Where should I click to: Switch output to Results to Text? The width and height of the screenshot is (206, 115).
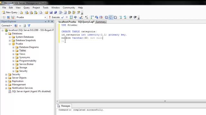[107, 17]
